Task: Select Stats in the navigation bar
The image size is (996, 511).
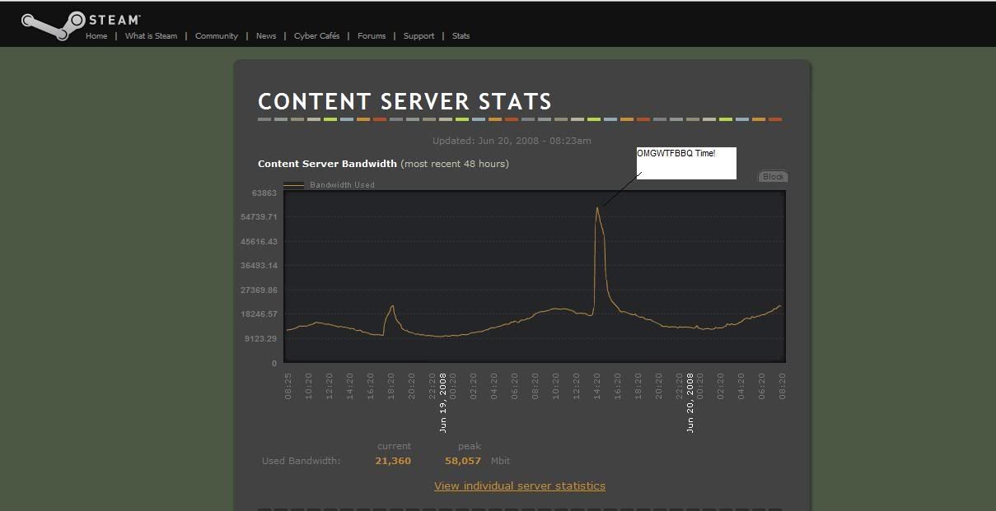Action: [x=461, y=36]
